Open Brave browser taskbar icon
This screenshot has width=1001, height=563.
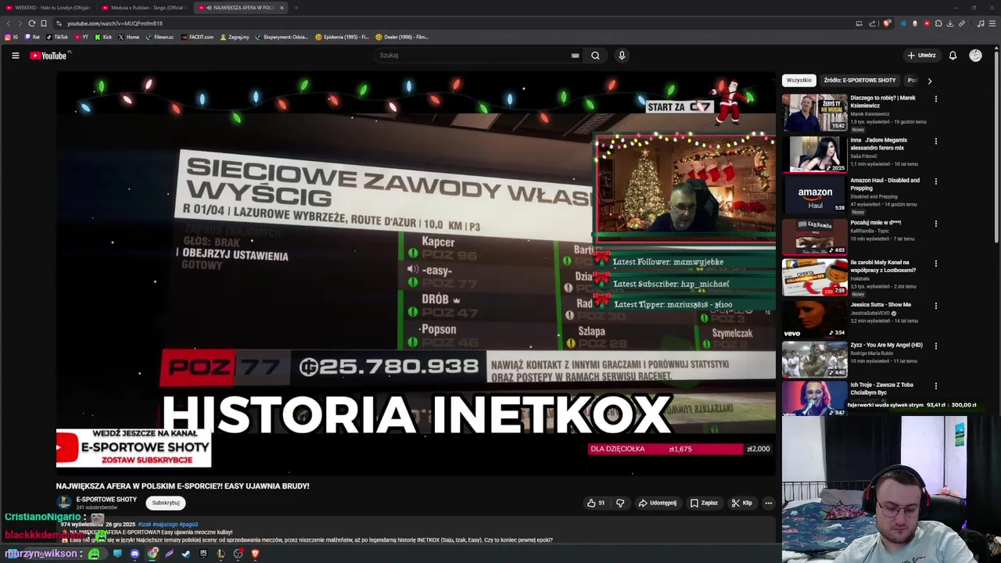pos(255,554)
